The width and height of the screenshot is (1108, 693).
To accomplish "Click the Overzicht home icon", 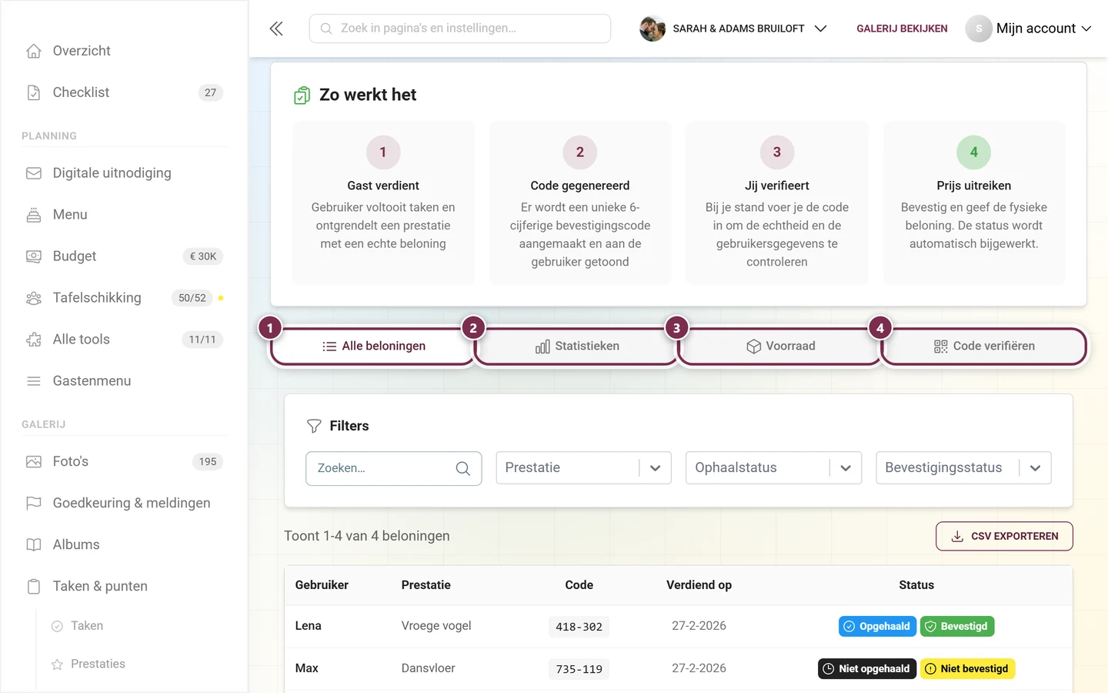I will coord(34,51).
